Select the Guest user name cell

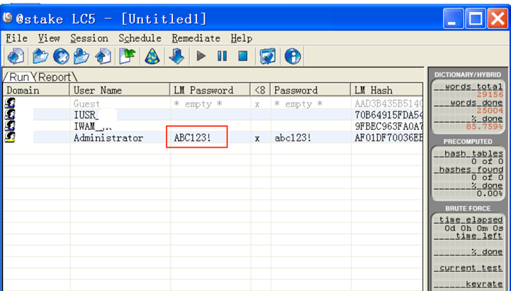coord(86,104)
